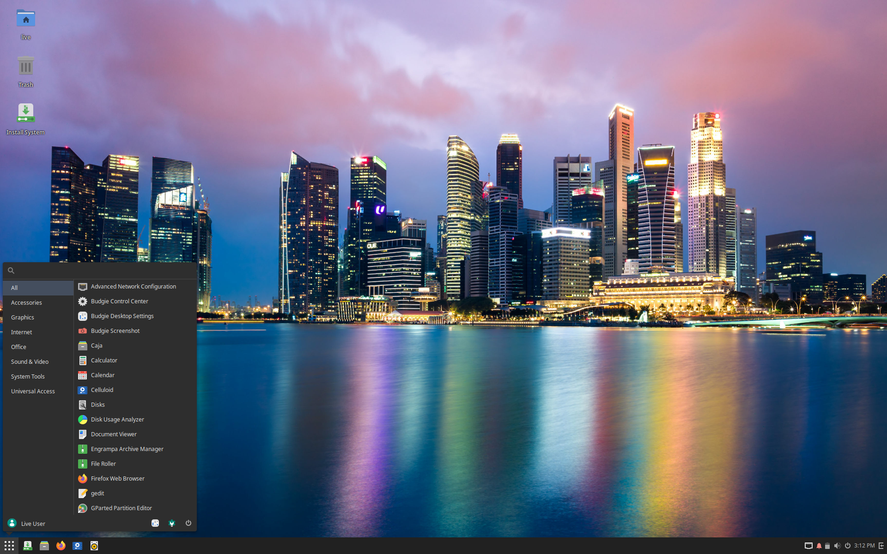Screen dimensions: 887x554
Task: Check the battery indicator in system tray
Action: point(827,546)
